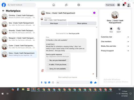
Task: Open Amanda's conversation in the Marketplace list
Action: pyautogui.click(x=19, y=32)
